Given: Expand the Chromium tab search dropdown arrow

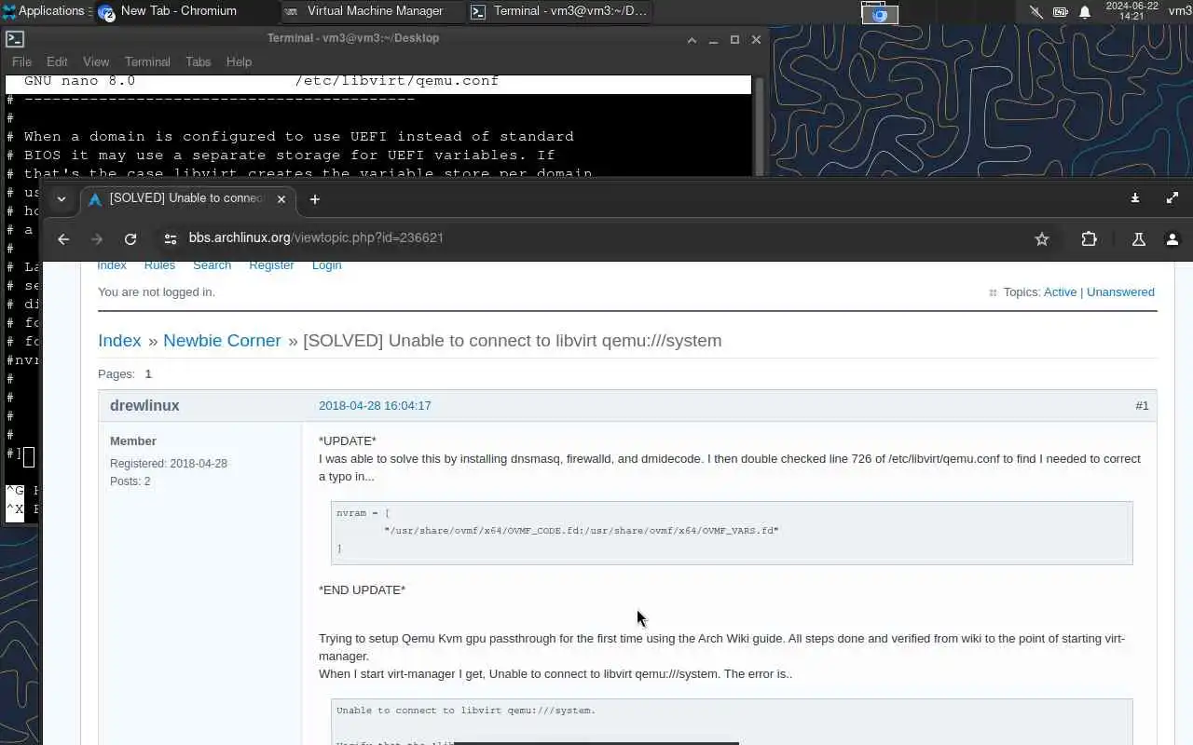Looking at the screenshot, I should point(61,198).
